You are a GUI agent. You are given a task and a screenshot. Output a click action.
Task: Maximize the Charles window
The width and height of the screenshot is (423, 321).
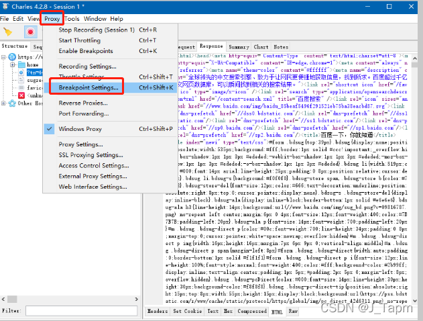point(389,6)
